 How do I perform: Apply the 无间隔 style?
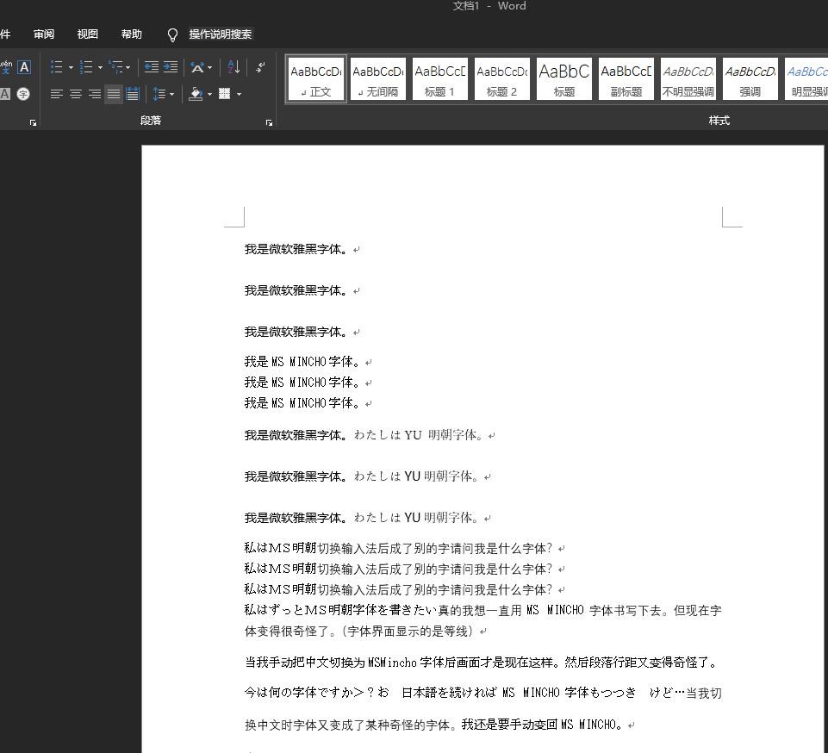[378, 79]
